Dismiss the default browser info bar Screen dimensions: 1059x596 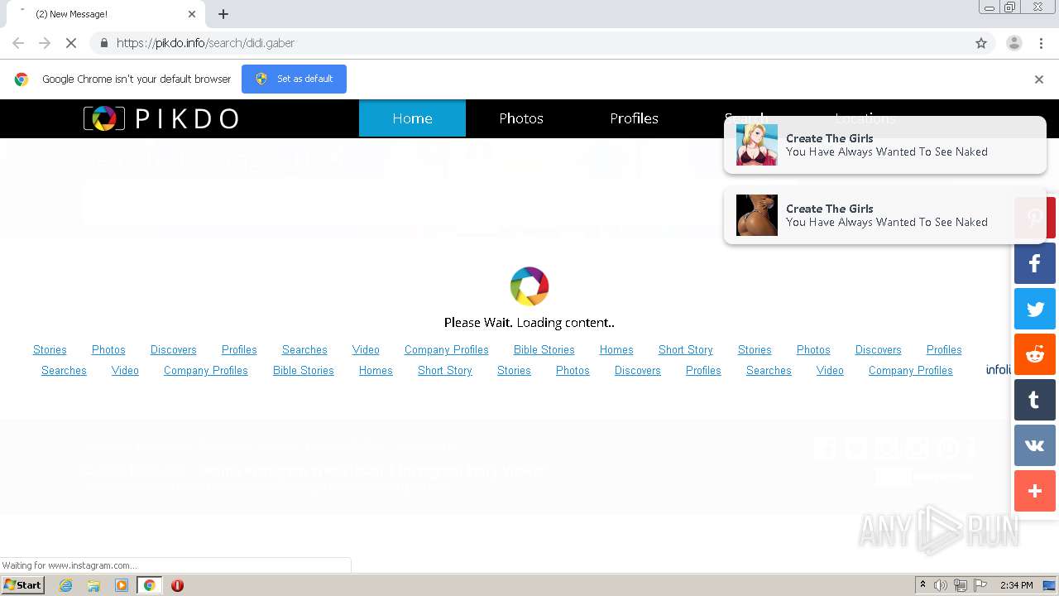tap(1039, 79)
